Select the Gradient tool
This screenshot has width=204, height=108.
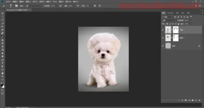click(x=2, y=50)
